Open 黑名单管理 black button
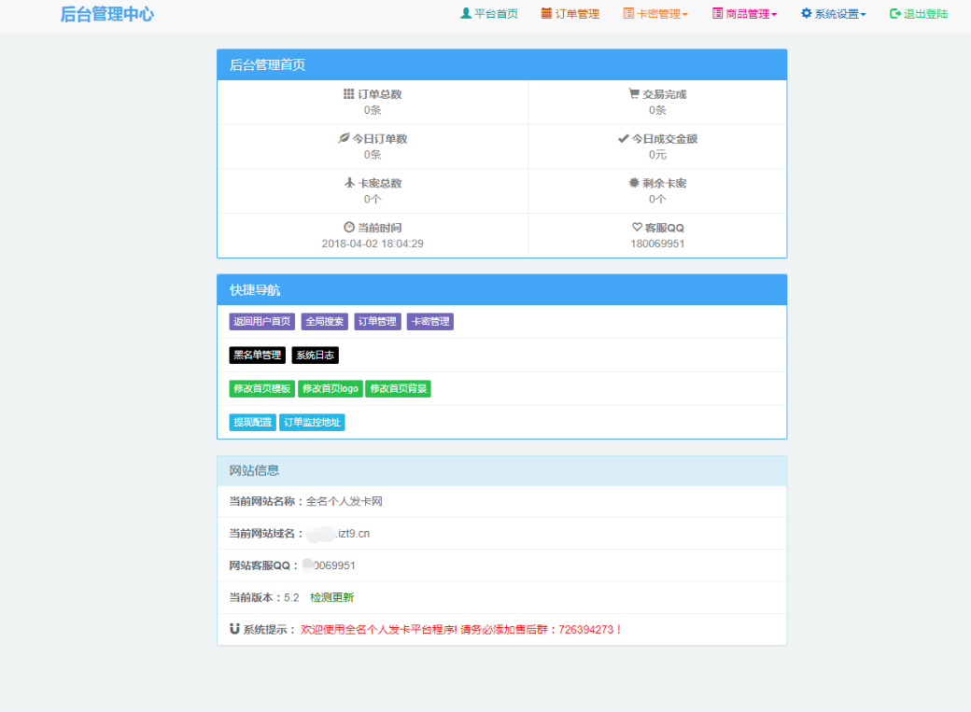The height and width of the screenshot is (712, 971). pyautogui.click(x=257, y=355)
